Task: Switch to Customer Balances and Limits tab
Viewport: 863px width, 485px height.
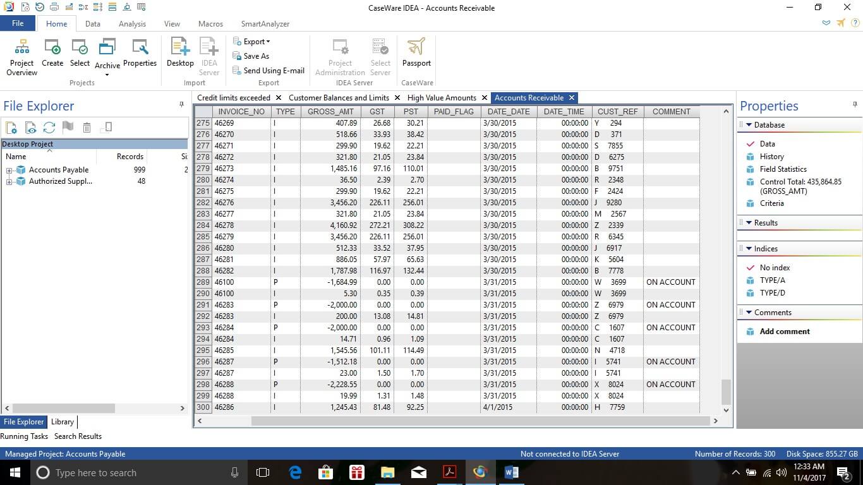Action: pyautogui.click(x=339, y=98)
